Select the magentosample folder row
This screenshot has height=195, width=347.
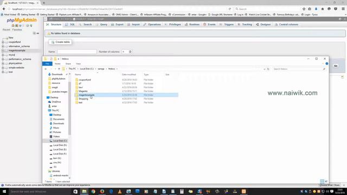[126, 95]
